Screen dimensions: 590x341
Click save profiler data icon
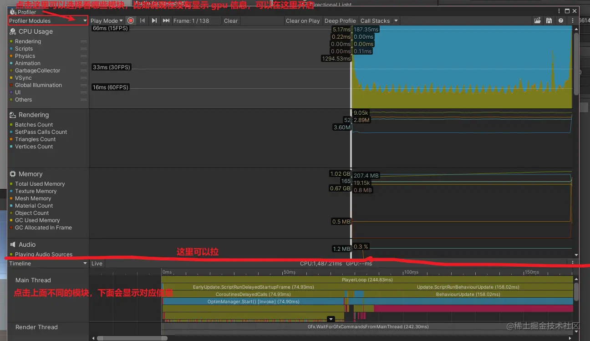(549, 20)
